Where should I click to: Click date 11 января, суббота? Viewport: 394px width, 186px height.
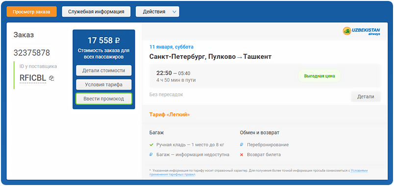click(x=172, y=47)
